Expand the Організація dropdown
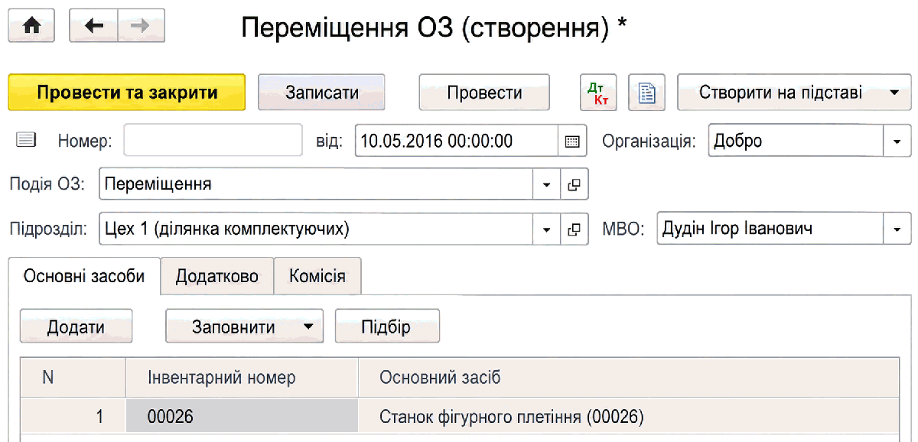The height and width of the screenshot is (442, 918). click(x=897, y=141)
